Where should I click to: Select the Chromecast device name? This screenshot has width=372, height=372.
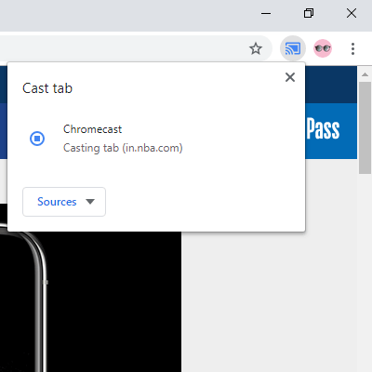[x=92, y=129]
